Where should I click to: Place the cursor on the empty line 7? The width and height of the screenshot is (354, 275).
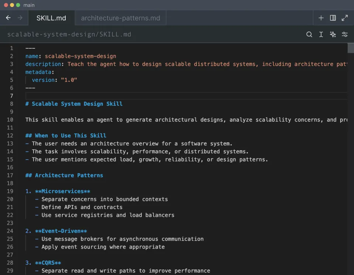[x=148, y=96]
